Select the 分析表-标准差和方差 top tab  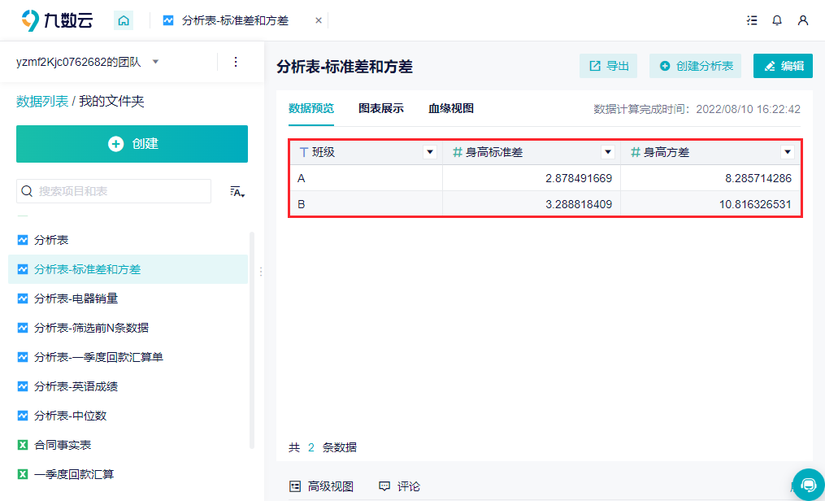click(235, 20)
